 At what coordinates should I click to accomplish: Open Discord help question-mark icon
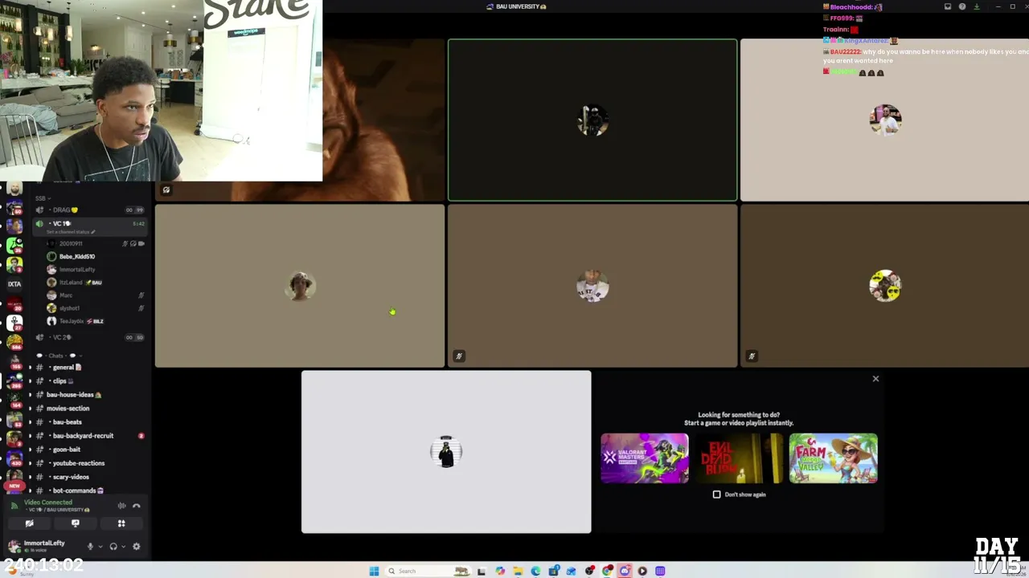pos(962,6)
